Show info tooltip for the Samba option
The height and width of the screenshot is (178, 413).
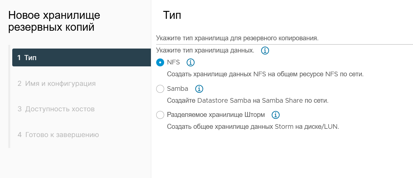(199, 89)
